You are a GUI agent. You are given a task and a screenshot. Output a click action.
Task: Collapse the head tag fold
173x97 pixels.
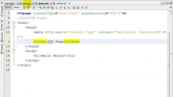[14, 27]
